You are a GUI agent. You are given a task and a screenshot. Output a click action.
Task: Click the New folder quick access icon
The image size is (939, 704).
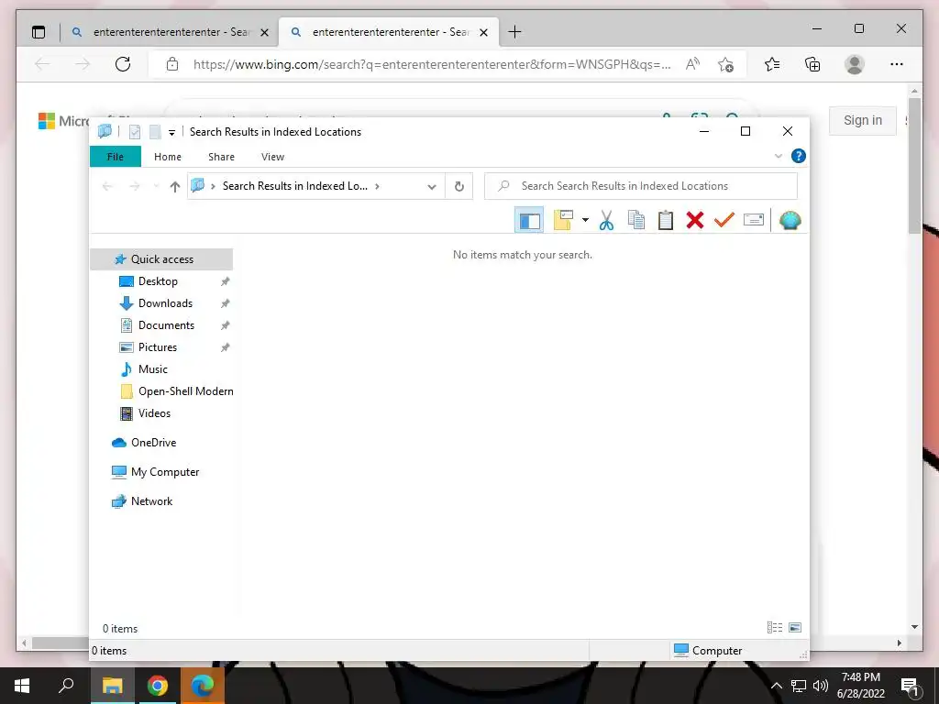(x=154, y=132)
